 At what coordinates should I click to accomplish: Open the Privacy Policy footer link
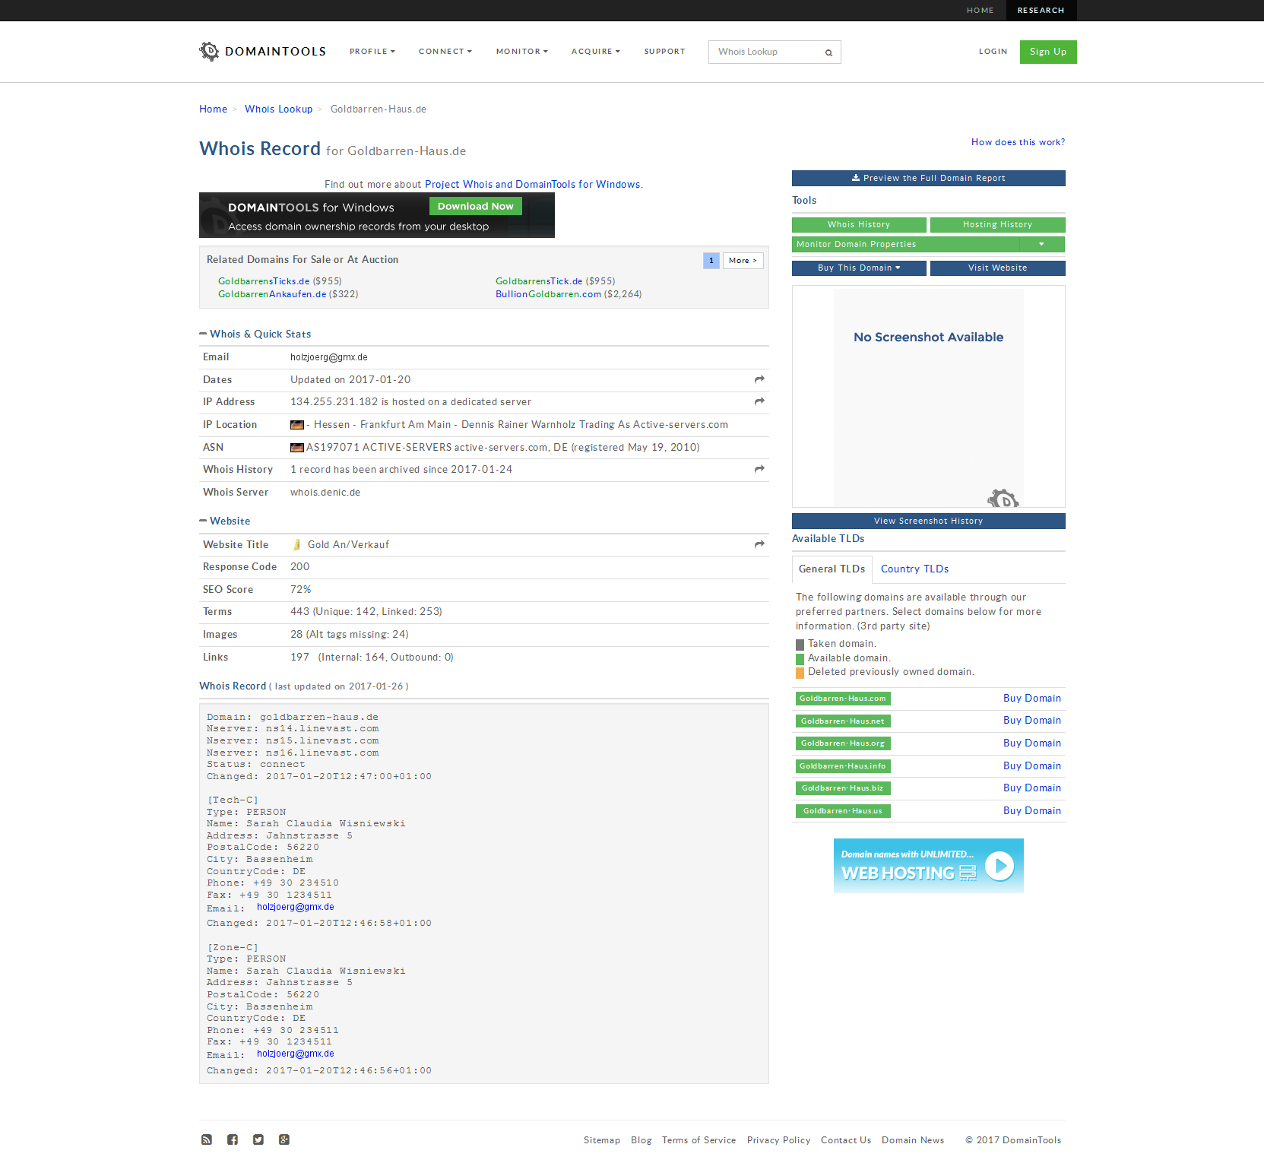(x=778, y=1140)
